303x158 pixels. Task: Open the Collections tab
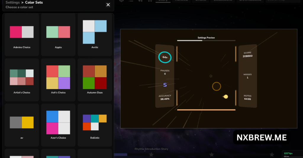tap(223, 1)
